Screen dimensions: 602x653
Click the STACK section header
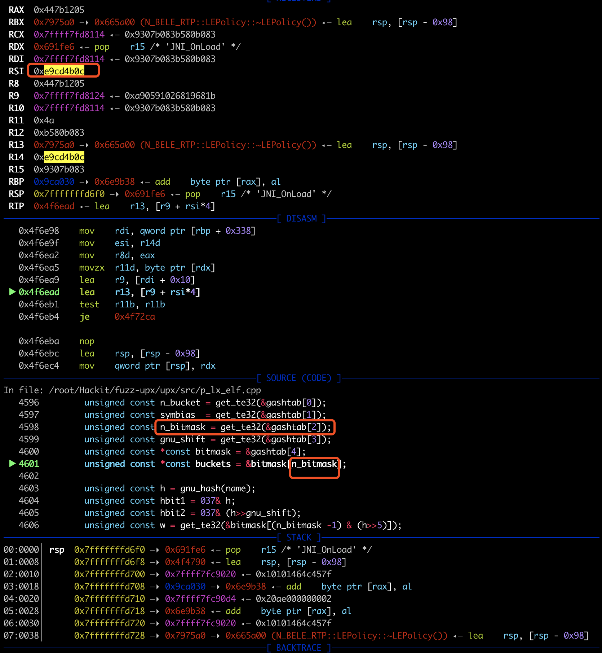point(299,538)
